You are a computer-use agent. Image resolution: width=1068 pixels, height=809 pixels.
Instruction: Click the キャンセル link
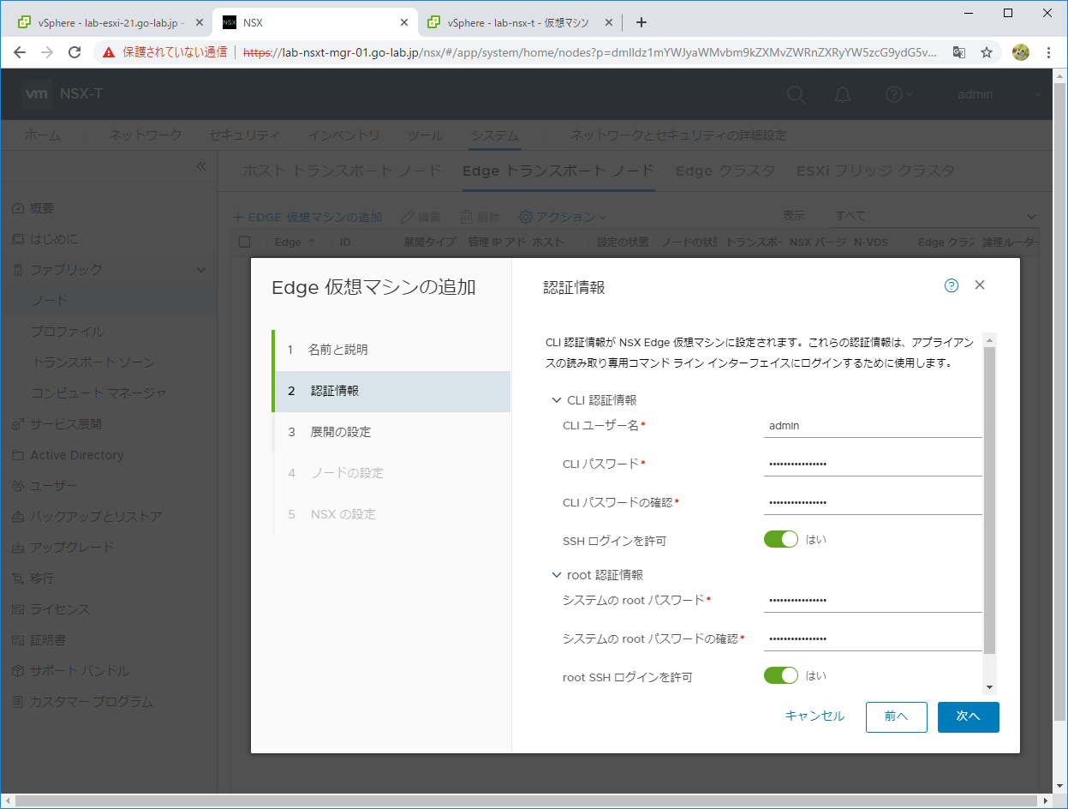814,716
